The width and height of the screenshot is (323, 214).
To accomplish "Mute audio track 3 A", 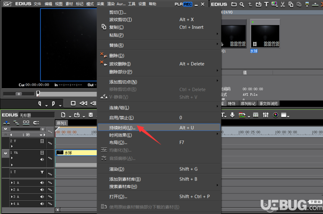I will (42, 197).
